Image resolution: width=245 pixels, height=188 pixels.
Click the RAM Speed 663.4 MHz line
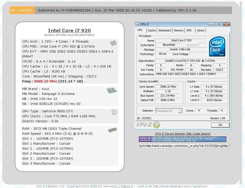[x=57, y=134]
